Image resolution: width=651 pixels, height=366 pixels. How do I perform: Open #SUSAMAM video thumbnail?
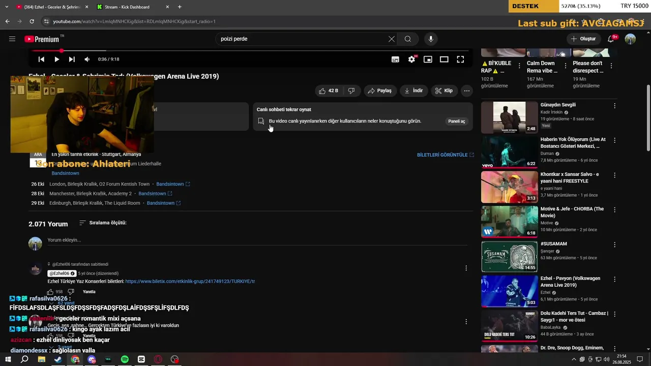[509, 256]
